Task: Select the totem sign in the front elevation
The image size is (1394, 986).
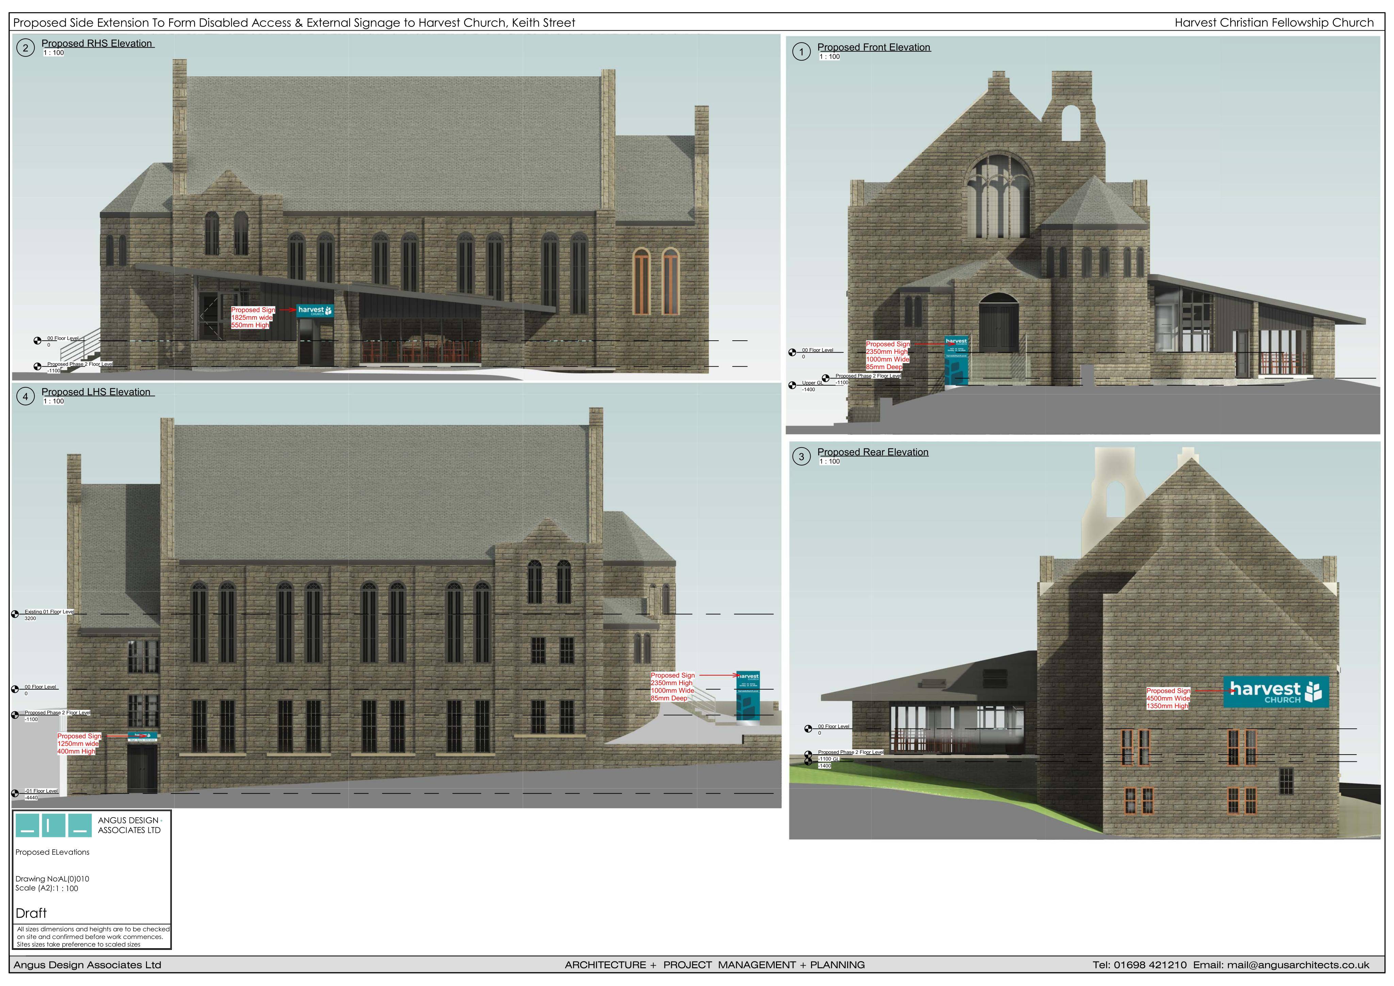Action: click(x=956, y=360)
